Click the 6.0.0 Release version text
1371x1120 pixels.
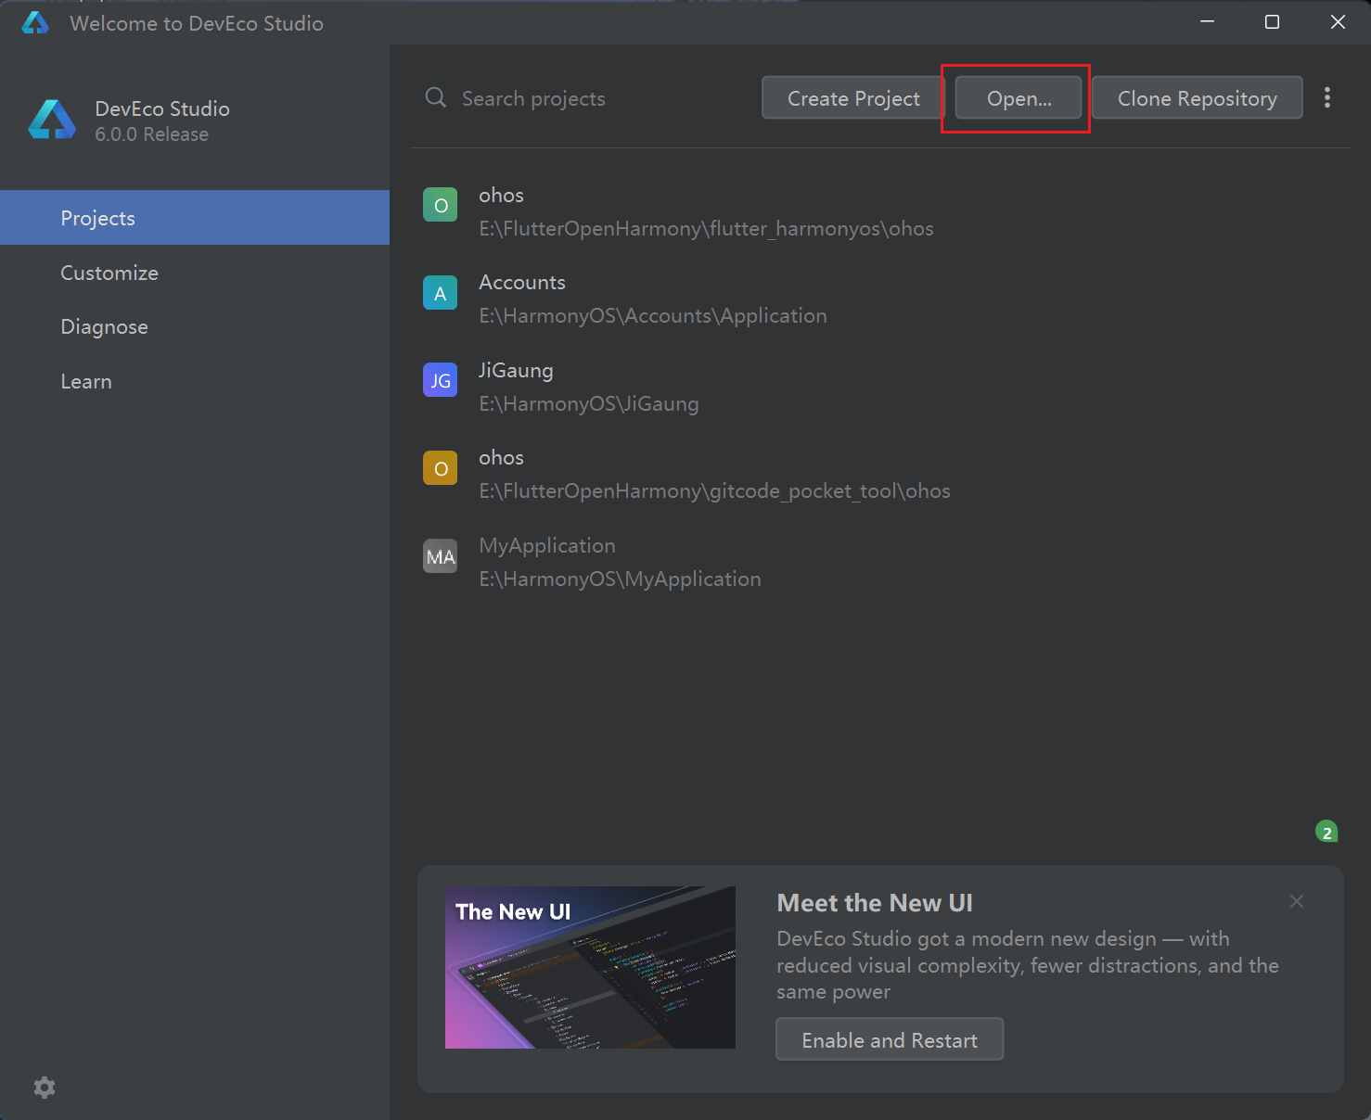coord(151,134)
